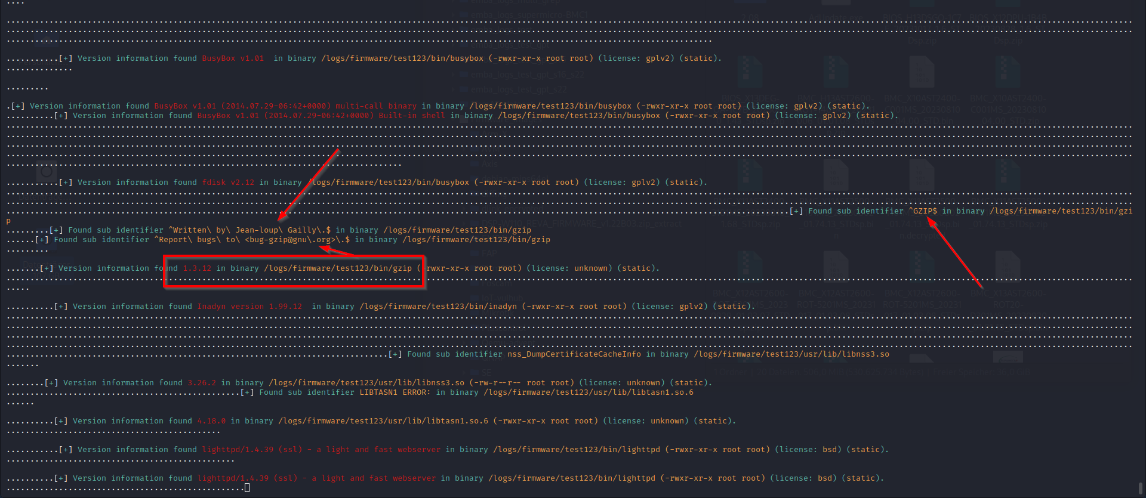
Task: Click "[+]" marker of the Inadyn version line
Action: (61, 307)
